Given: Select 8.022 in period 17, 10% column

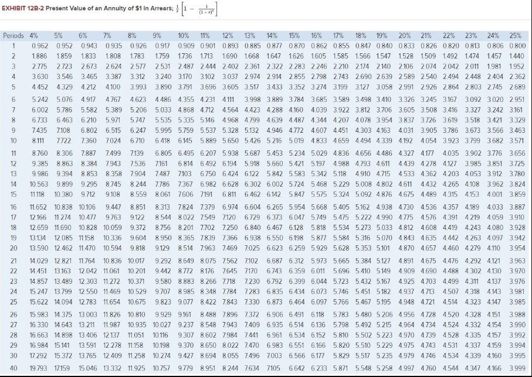Looking at the screenshot, I should click(x=187, y=217).
